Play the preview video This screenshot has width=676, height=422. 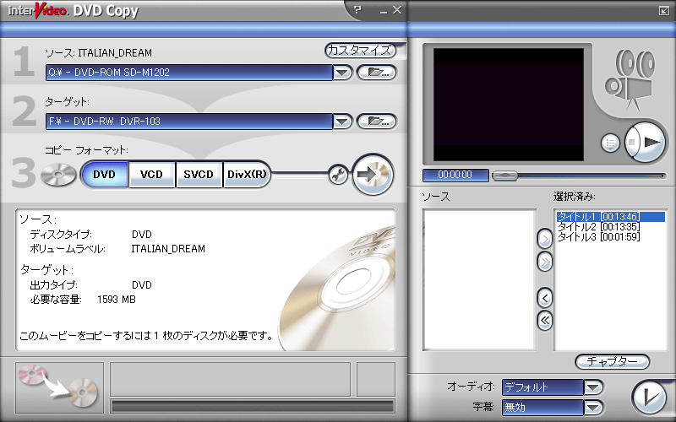[x=651, y=142]
